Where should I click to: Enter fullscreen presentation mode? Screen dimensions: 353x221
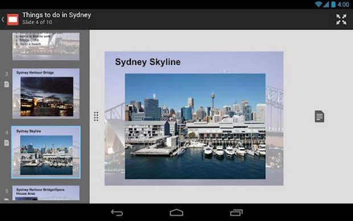[x=341, y=19]
